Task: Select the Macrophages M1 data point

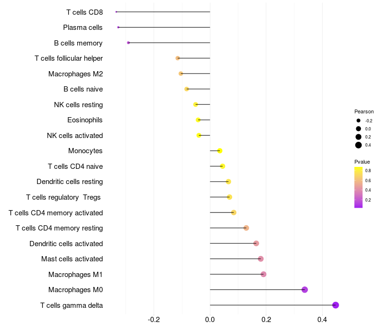Action: click(263, 274)
